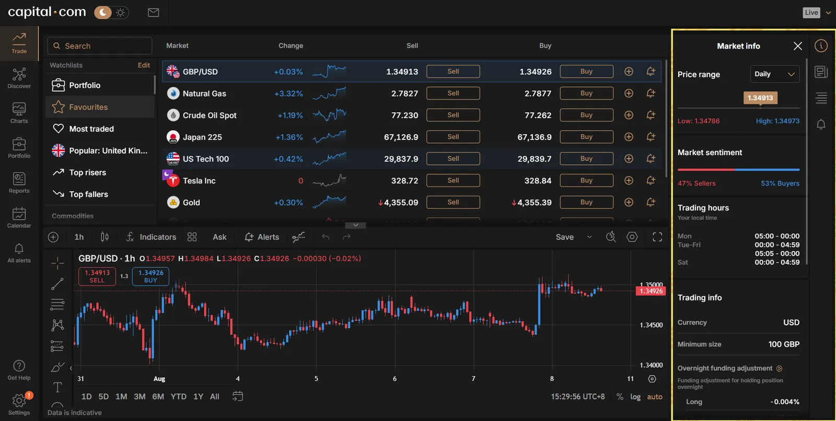The height and width of the screenshot is (421, 836).
Task: Close the Market info panel
Action: [798, 46]
